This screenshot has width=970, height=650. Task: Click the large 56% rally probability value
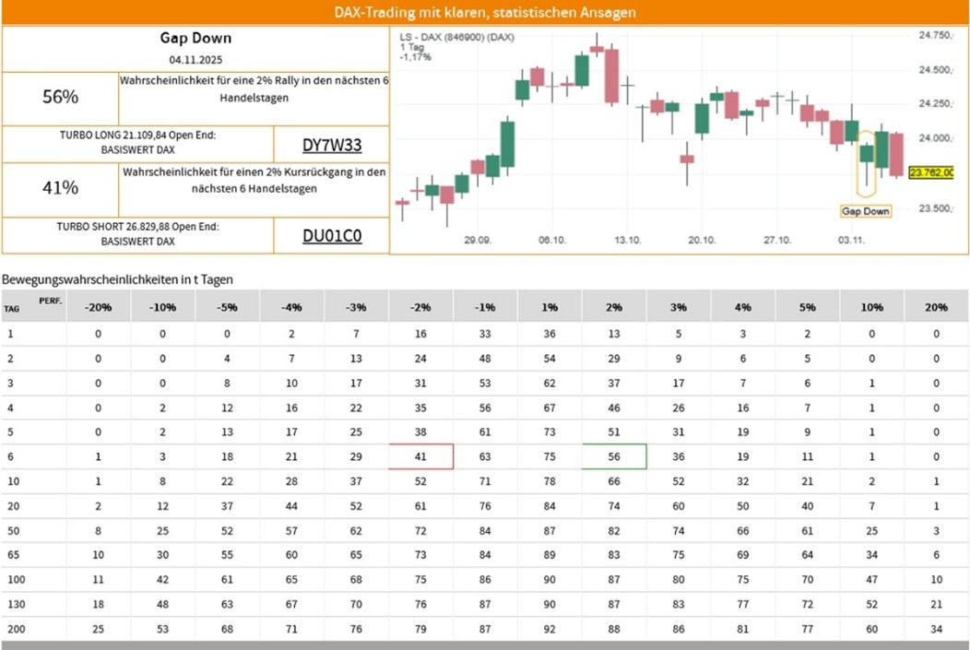click(x=60, y=97)
